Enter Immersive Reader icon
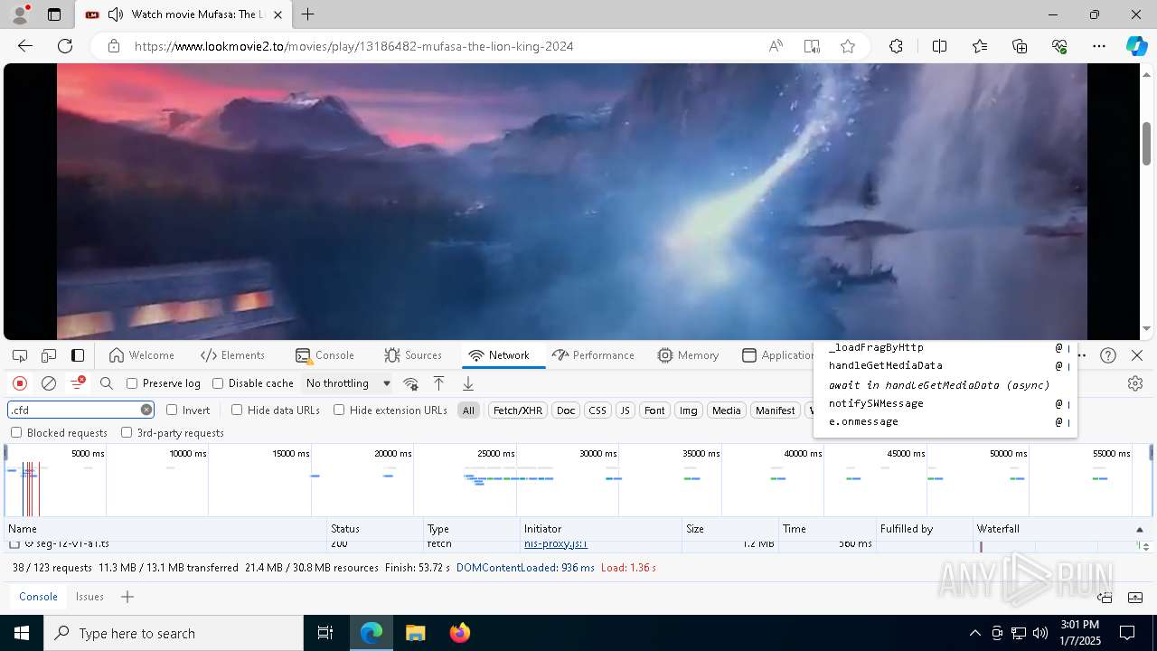1157x651 pixels. pyautogui.click(x=812, y=46)
